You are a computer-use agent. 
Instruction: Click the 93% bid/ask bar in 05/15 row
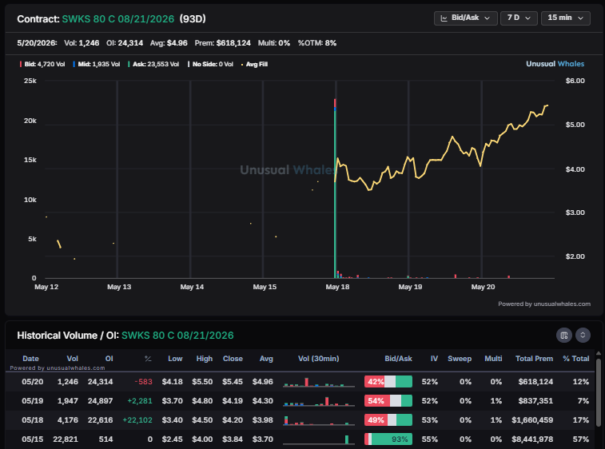388,439
